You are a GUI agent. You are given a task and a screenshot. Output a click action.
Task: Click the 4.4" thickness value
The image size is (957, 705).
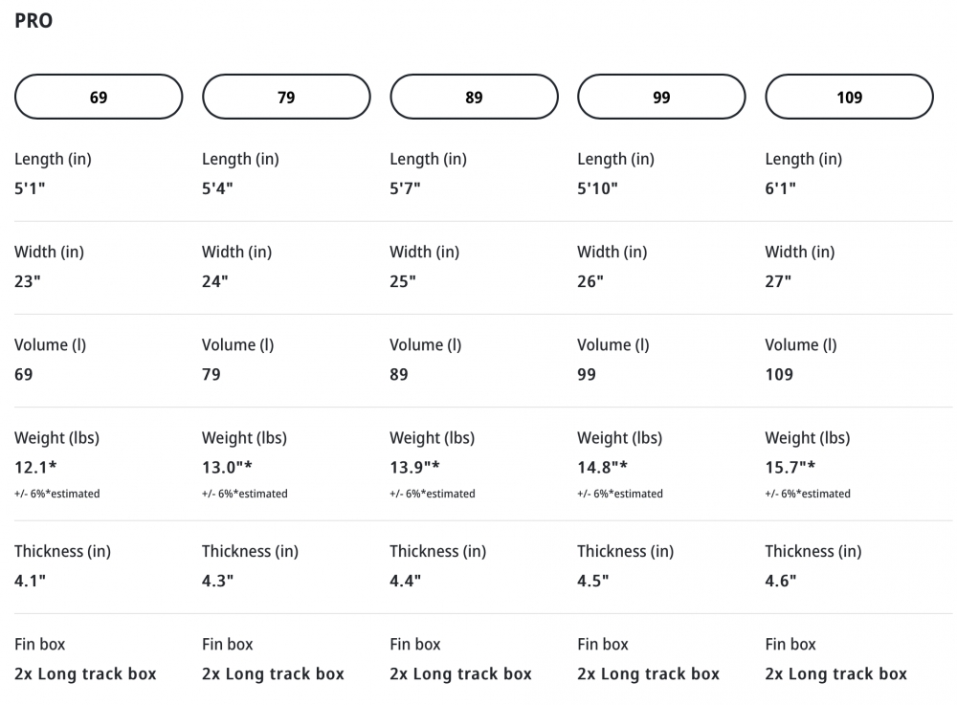[406, 581]
